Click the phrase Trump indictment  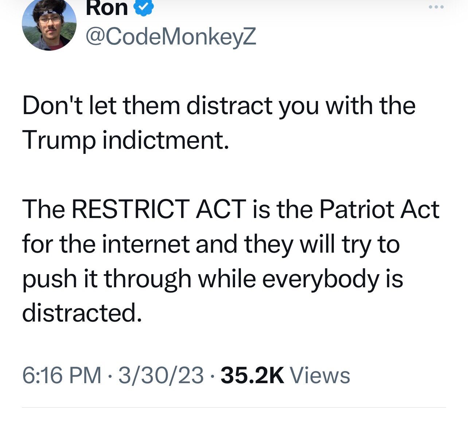pos(126,140)
